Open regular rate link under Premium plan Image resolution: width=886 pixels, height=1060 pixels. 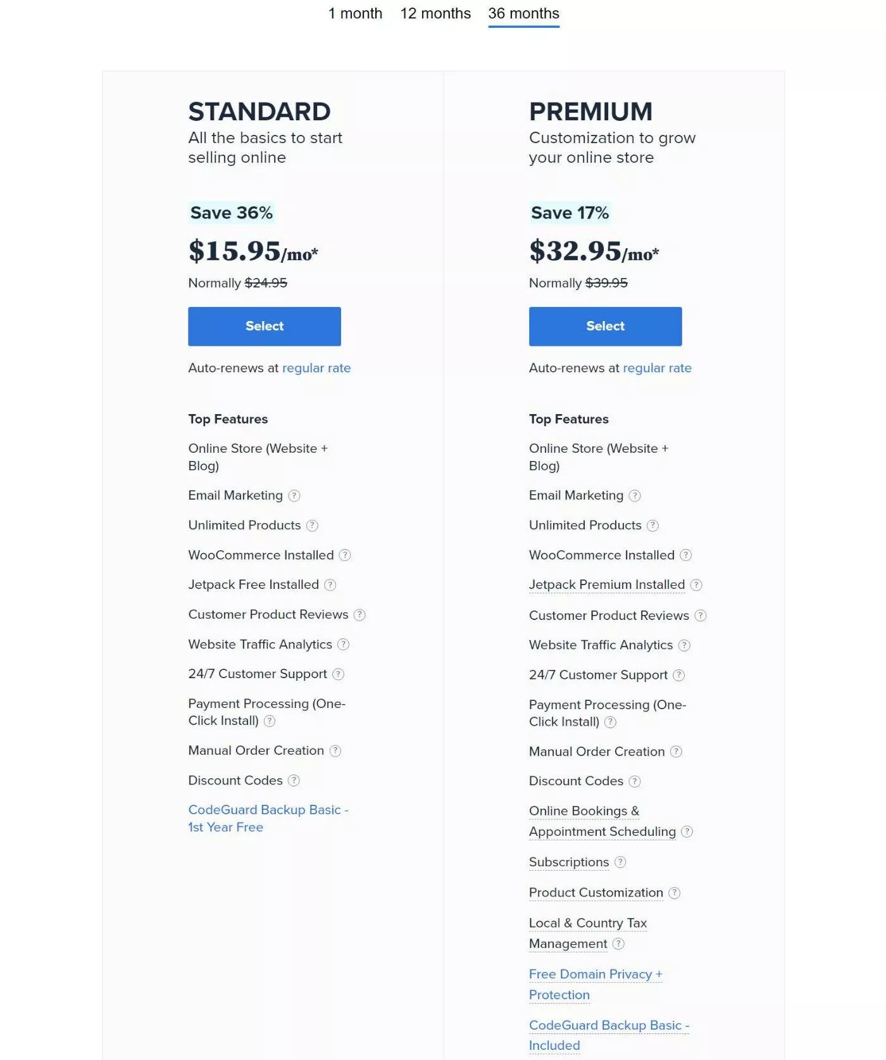[657, 368]
